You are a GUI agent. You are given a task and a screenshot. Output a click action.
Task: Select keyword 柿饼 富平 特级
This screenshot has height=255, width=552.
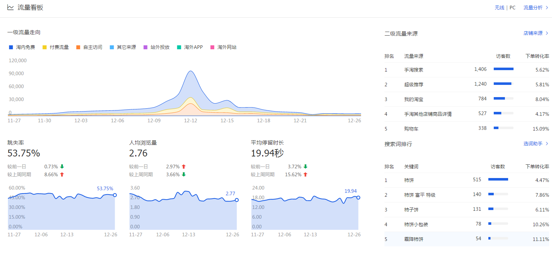pos(420,195)
